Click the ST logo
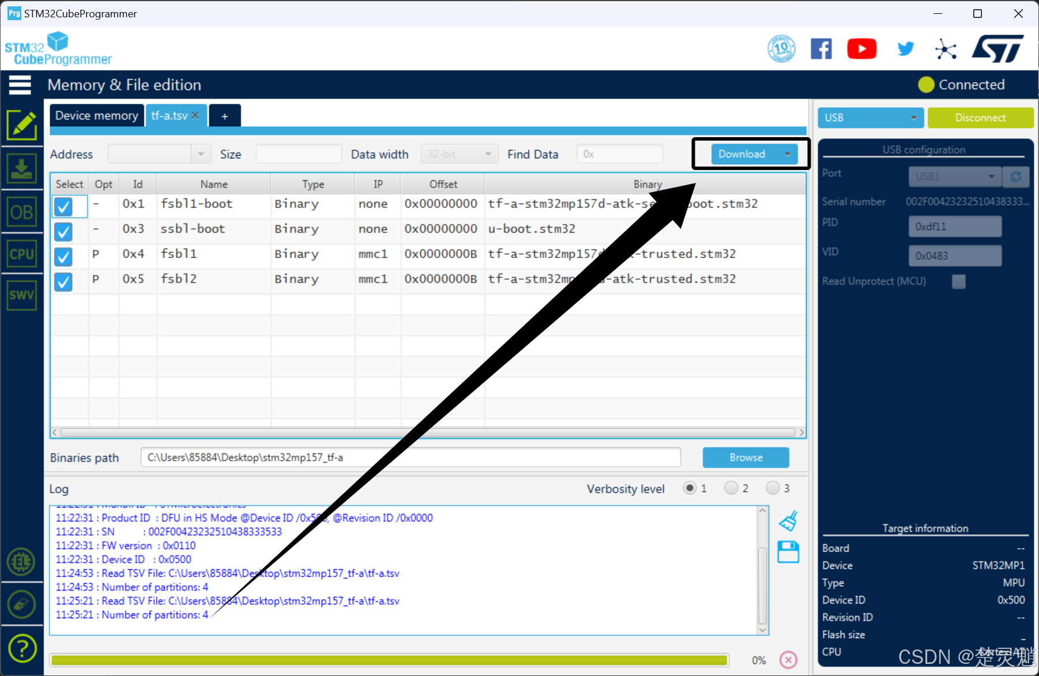1039x676 pixels. [x=998, y=48]
